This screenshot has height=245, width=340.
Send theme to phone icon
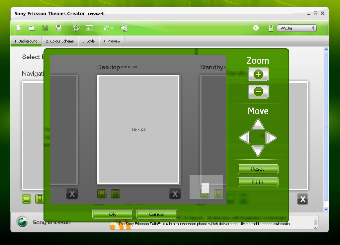[x=124, y=28]
